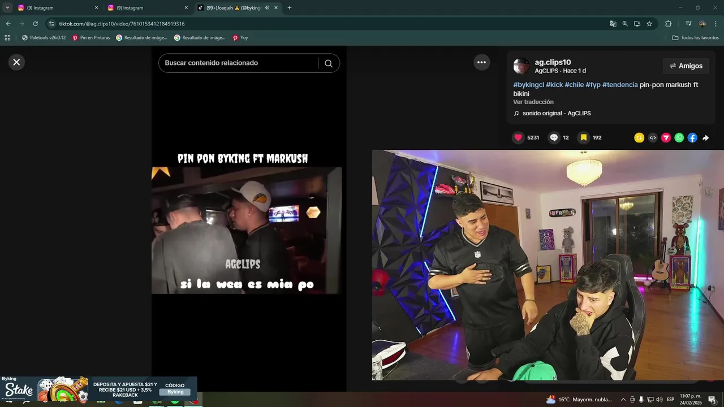Click the address bar URL
This screenshot has height=407, width=724.
[122, 24]
